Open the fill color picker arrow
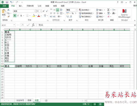The height and width of the screenshot is (106, 137). coord(36,16)
